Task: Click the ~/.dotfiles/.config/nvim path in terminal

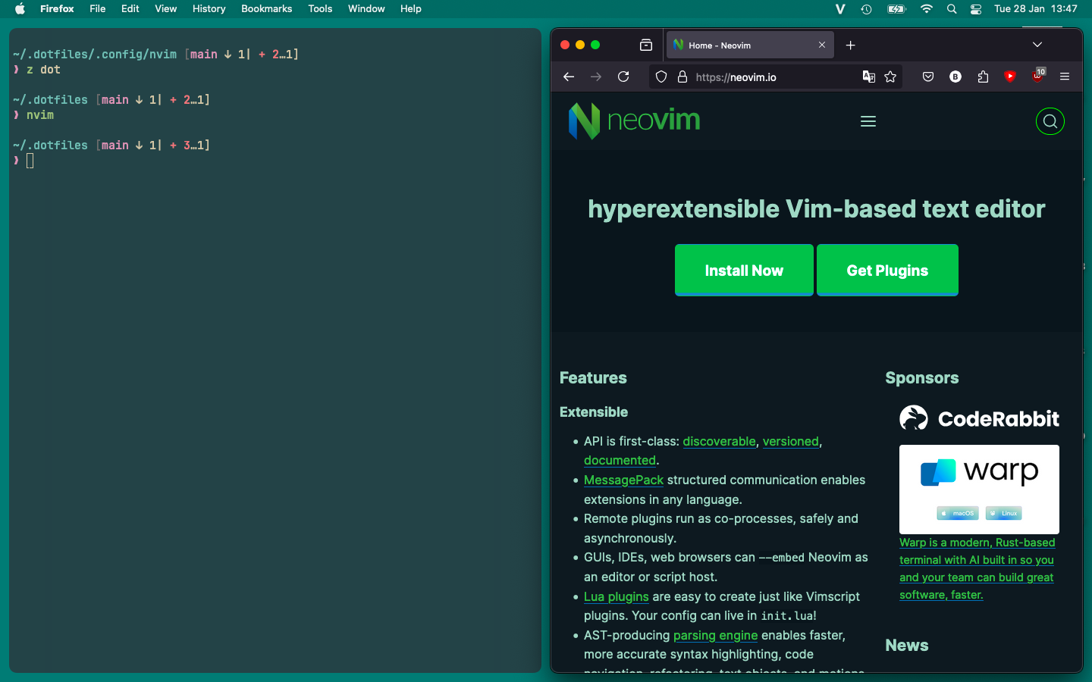Action: coord(95,55)
